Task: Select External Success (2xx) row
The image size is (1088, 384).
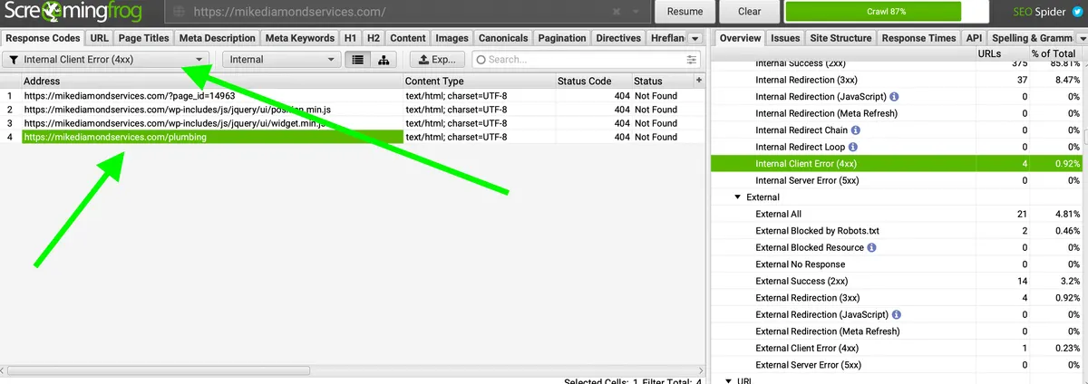Action: [x=897, y=281]
